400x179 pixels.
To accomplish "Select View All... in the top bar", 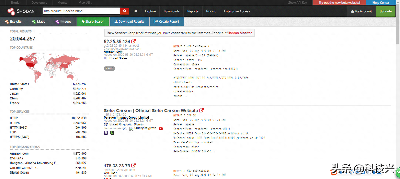I will click(x=85, y=3).
